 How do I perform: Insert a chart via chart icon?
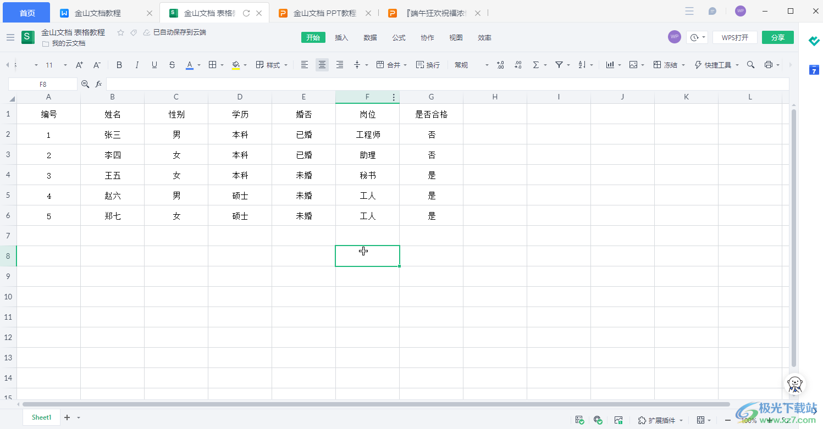coord(610,65)
